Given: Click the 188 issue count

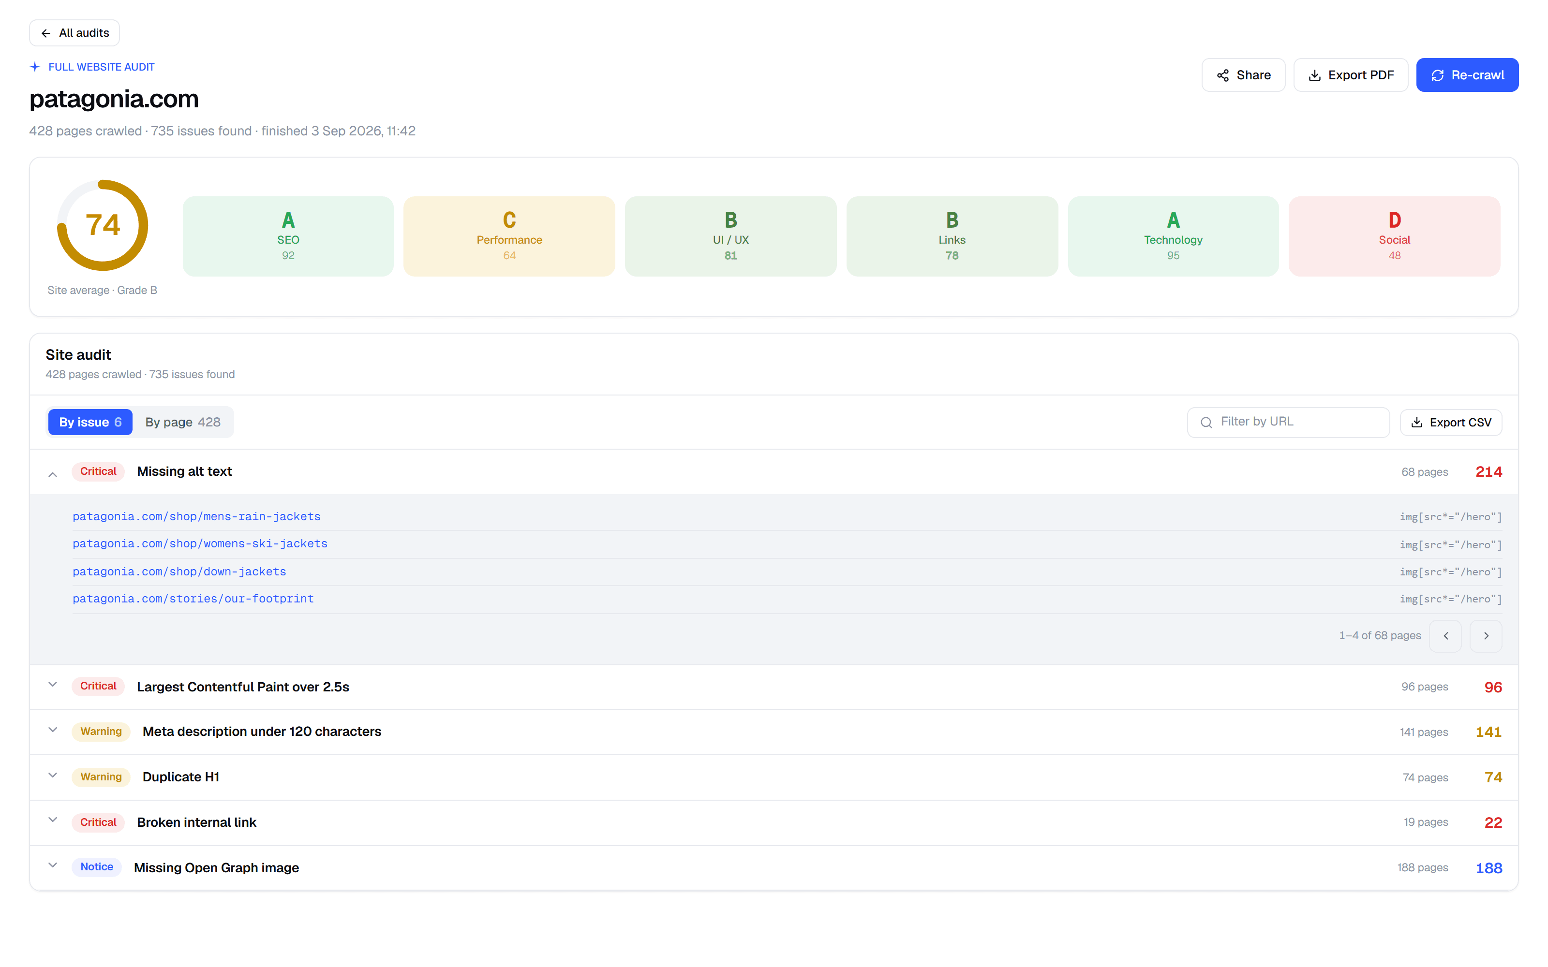Looking at the screenshot, I should [1488, 868].
